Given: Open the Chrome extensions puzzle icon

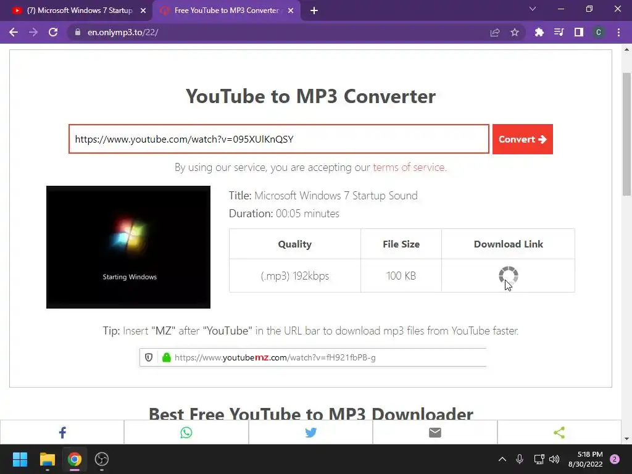Looking at the screenshot, I should [x=539, y=32].
